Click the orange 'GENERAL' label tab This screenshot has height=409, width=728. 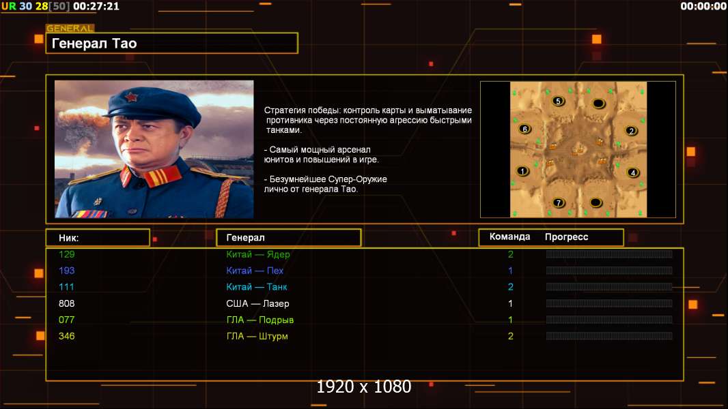(x=70, y=28)
